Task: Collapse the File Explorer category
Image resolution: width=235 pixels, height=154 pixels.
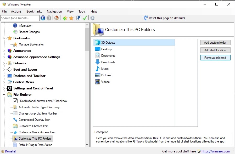Action: pos(4,95)
